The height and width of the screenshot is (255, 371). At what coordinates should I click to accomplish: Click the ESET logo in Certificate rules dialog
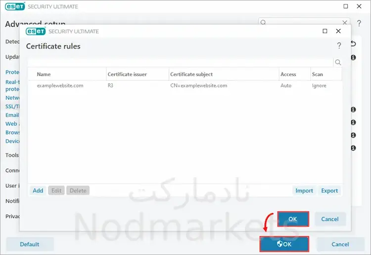(36, 31)
